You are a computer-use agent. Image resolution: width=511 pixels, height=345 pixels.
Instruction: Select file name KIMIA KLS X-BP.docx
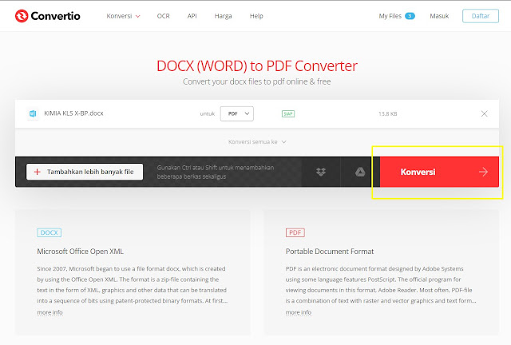point(73,113)
